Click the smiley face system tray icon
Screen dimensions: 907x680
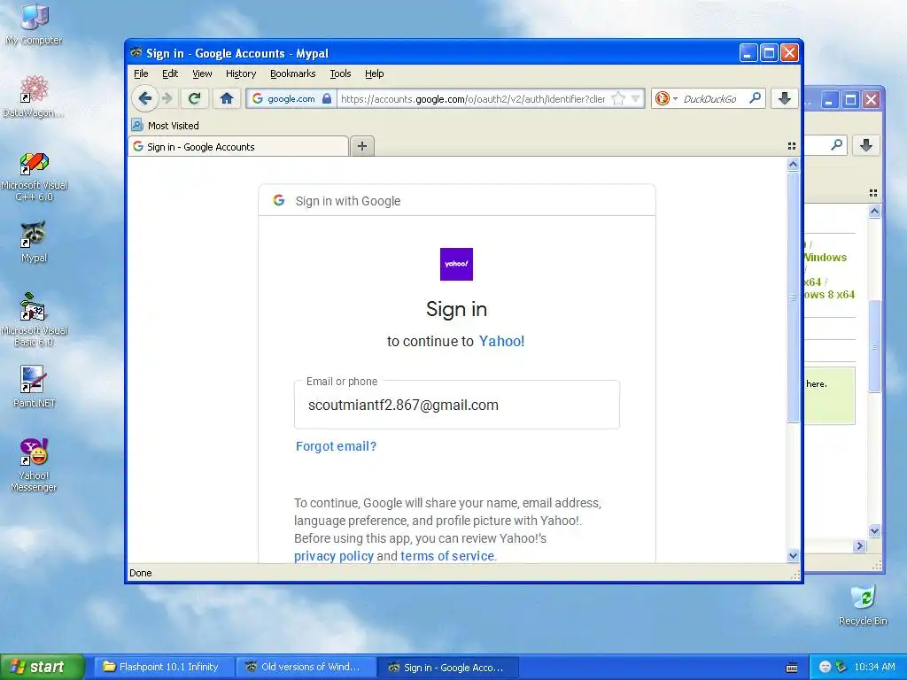pos(826,667)
